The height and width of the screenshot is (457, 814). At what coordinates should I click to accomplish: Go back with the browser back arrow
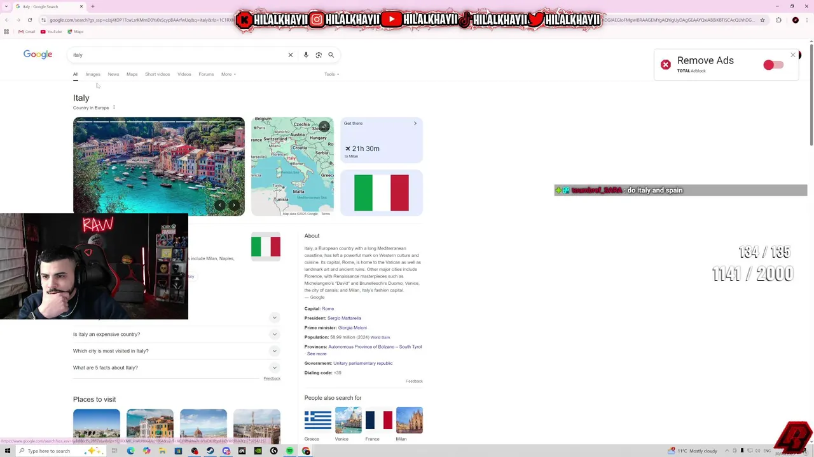tap(6, 20)
